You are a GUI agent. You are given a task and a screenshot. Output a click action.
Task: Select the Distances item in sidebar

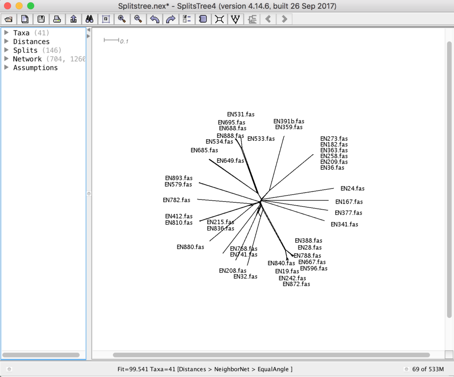(31, 41)
